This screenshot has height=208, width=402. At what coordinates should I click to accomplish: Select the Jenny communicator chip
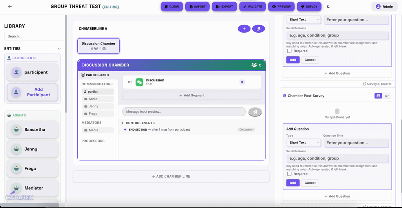coord(98,106)
